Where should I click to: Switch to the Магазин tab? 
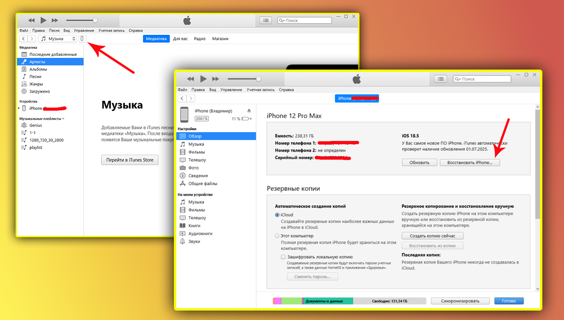[x=220, y=39]
